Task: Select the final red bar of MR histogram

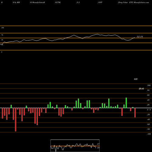Action: click(135, 112)
